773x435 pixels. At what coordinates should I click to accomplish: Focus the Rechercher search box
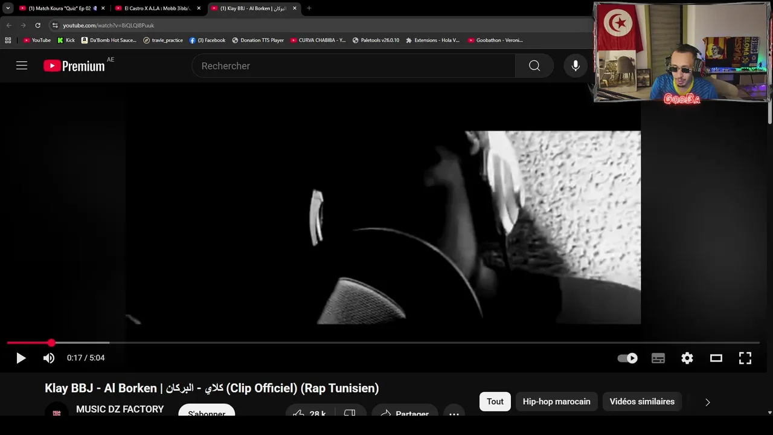tap(353, 66)
